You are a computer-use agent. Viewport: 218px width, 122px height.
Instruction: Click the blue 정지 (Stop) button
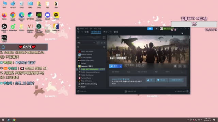pyautogui.click(x=114, y=66)
